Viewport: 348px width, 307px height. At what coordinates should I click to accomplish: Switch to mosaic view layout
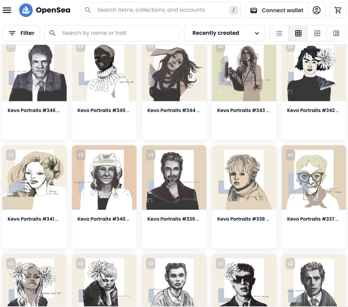point(336,33)
